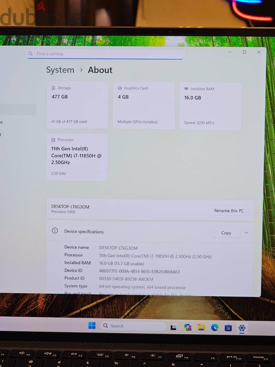275x367 pixels.
Task: Click the Storage card icon
Action: [53, 88]
